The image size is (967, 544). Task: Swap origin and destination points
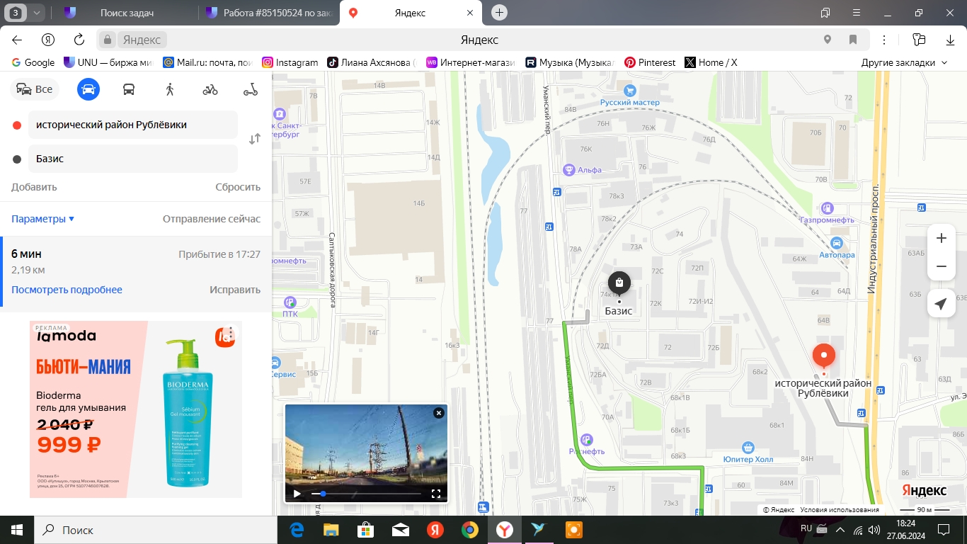[255, 140]
